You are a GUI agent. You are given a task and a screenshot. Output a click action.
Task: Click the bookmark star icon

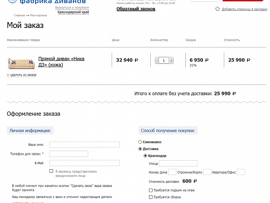pyautogui.click(x=217, y=9)
